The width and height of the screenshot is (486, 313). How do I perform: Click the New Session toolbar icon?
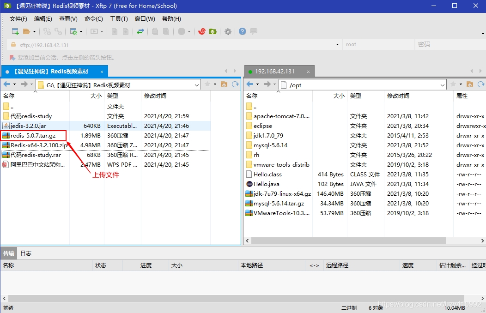click(x=15, y=31)
